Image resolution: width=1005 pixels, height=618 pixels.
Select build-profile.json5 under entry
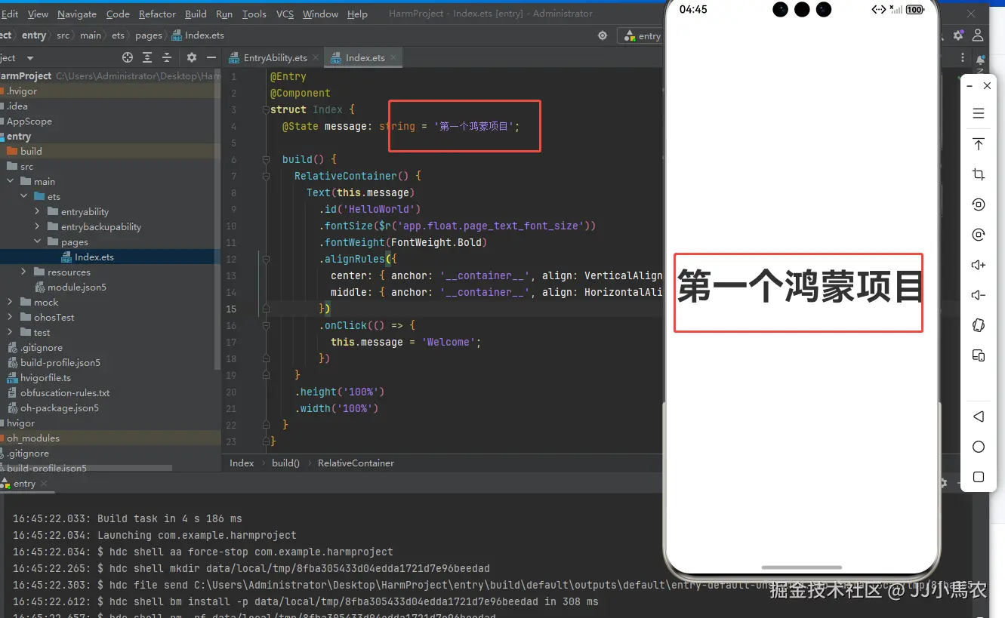60,362
